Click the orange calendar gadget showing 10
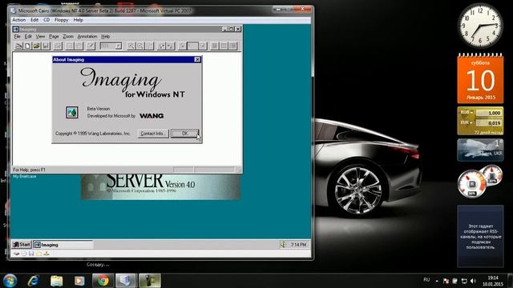 coord(480,78)
